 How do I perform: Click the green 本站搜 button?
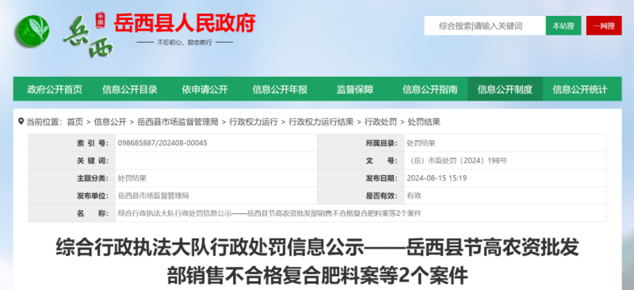point(563,26)
